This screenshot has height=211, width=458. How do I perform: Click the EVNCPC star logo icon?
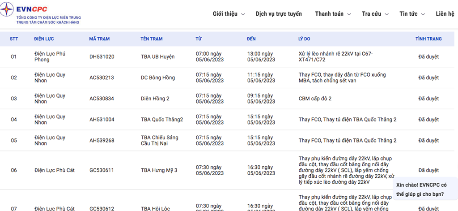(x=6, y=10)
